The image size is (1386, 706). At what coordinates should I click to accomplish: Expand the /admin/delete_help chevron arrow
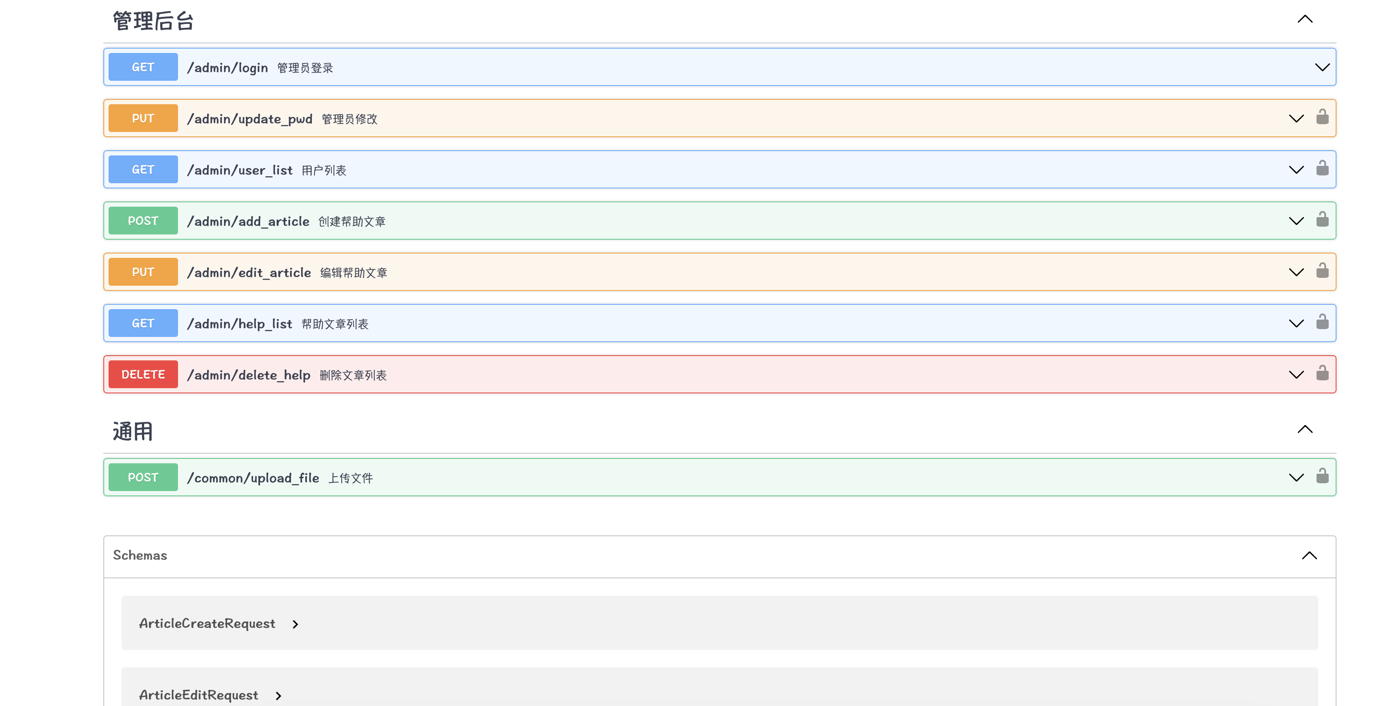click(1296, 375)
